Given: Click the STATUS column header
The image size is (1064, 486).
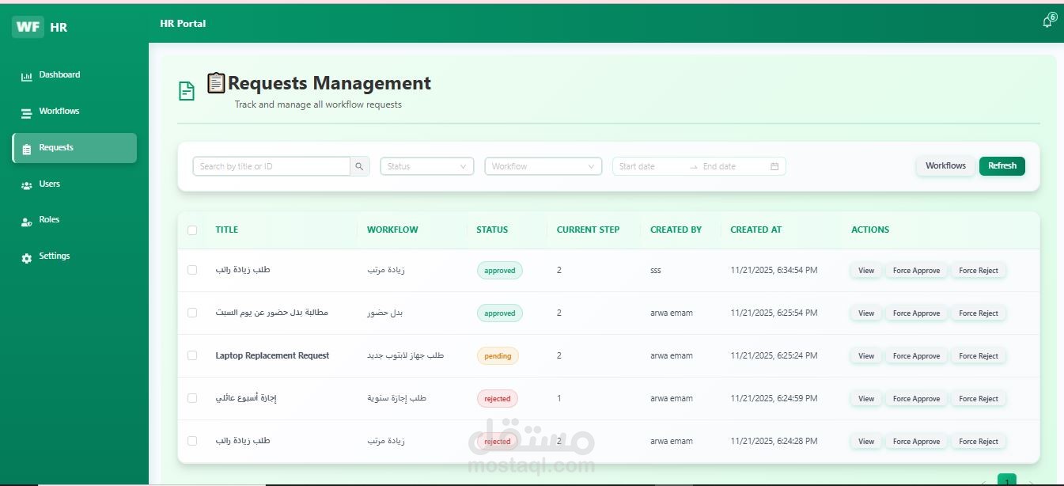Looking at the screenshot, I should [492, 230].
